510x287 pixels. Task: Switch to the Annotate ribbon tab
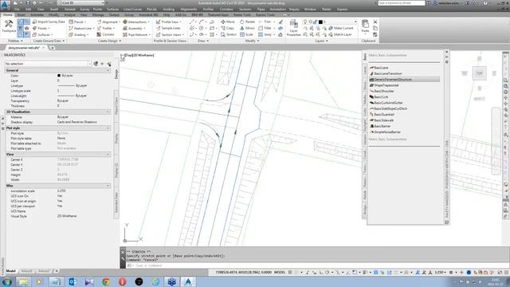(37, 15)
